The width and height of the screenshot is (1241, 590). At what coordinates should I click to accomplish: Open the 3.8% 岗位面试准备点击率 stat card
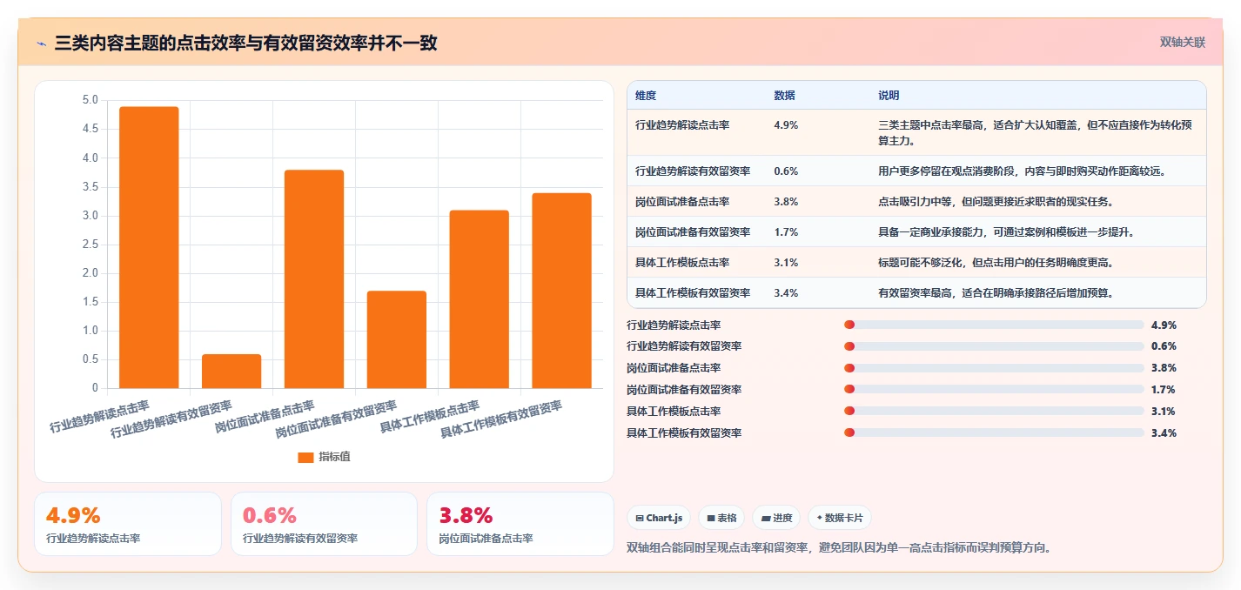(520, 524)
